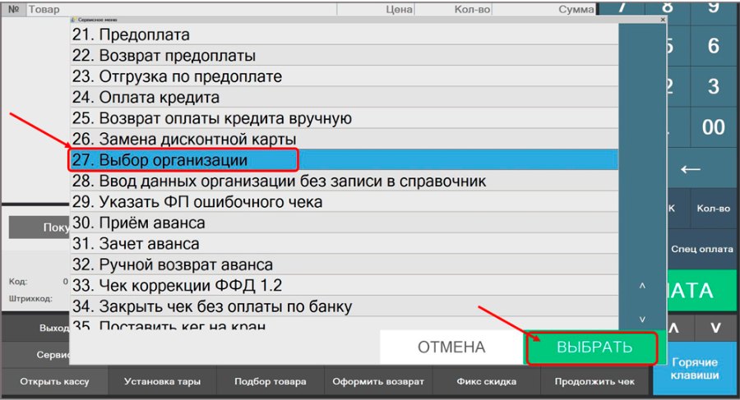The image size is (740, 400).
Task: Open Горячие клавиши panel
Action: pyautogui.click(x=695, y=369)
